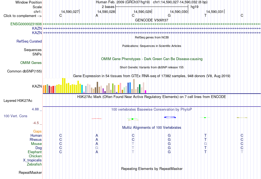261x179 pixels.
Task: Select the Chicken species row label
Action: pyautogui.click(x=35, y=156)
